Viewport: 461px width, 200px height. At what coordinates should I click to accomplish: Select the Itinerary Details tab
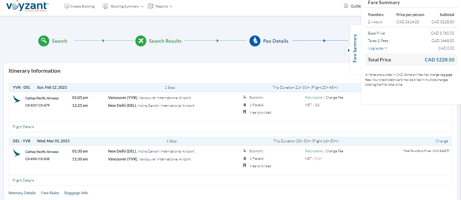coord(22,193)
